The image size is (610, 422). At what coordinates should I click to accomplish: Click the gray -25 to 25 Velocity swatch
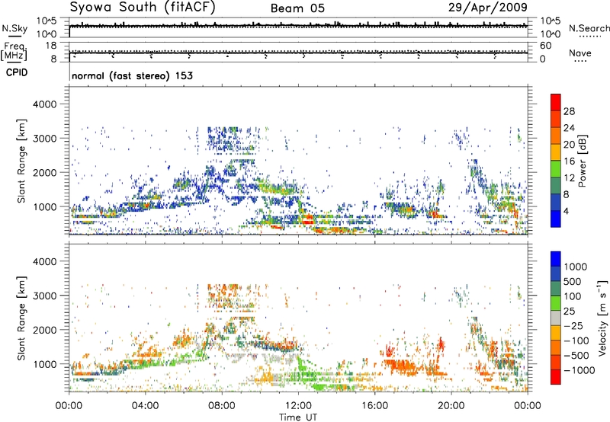click(556, 318)
